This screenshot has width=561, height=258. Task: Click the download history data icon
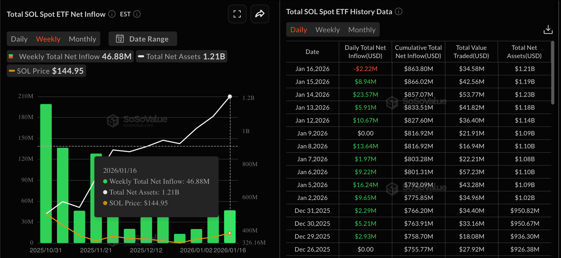coord(548,30)
